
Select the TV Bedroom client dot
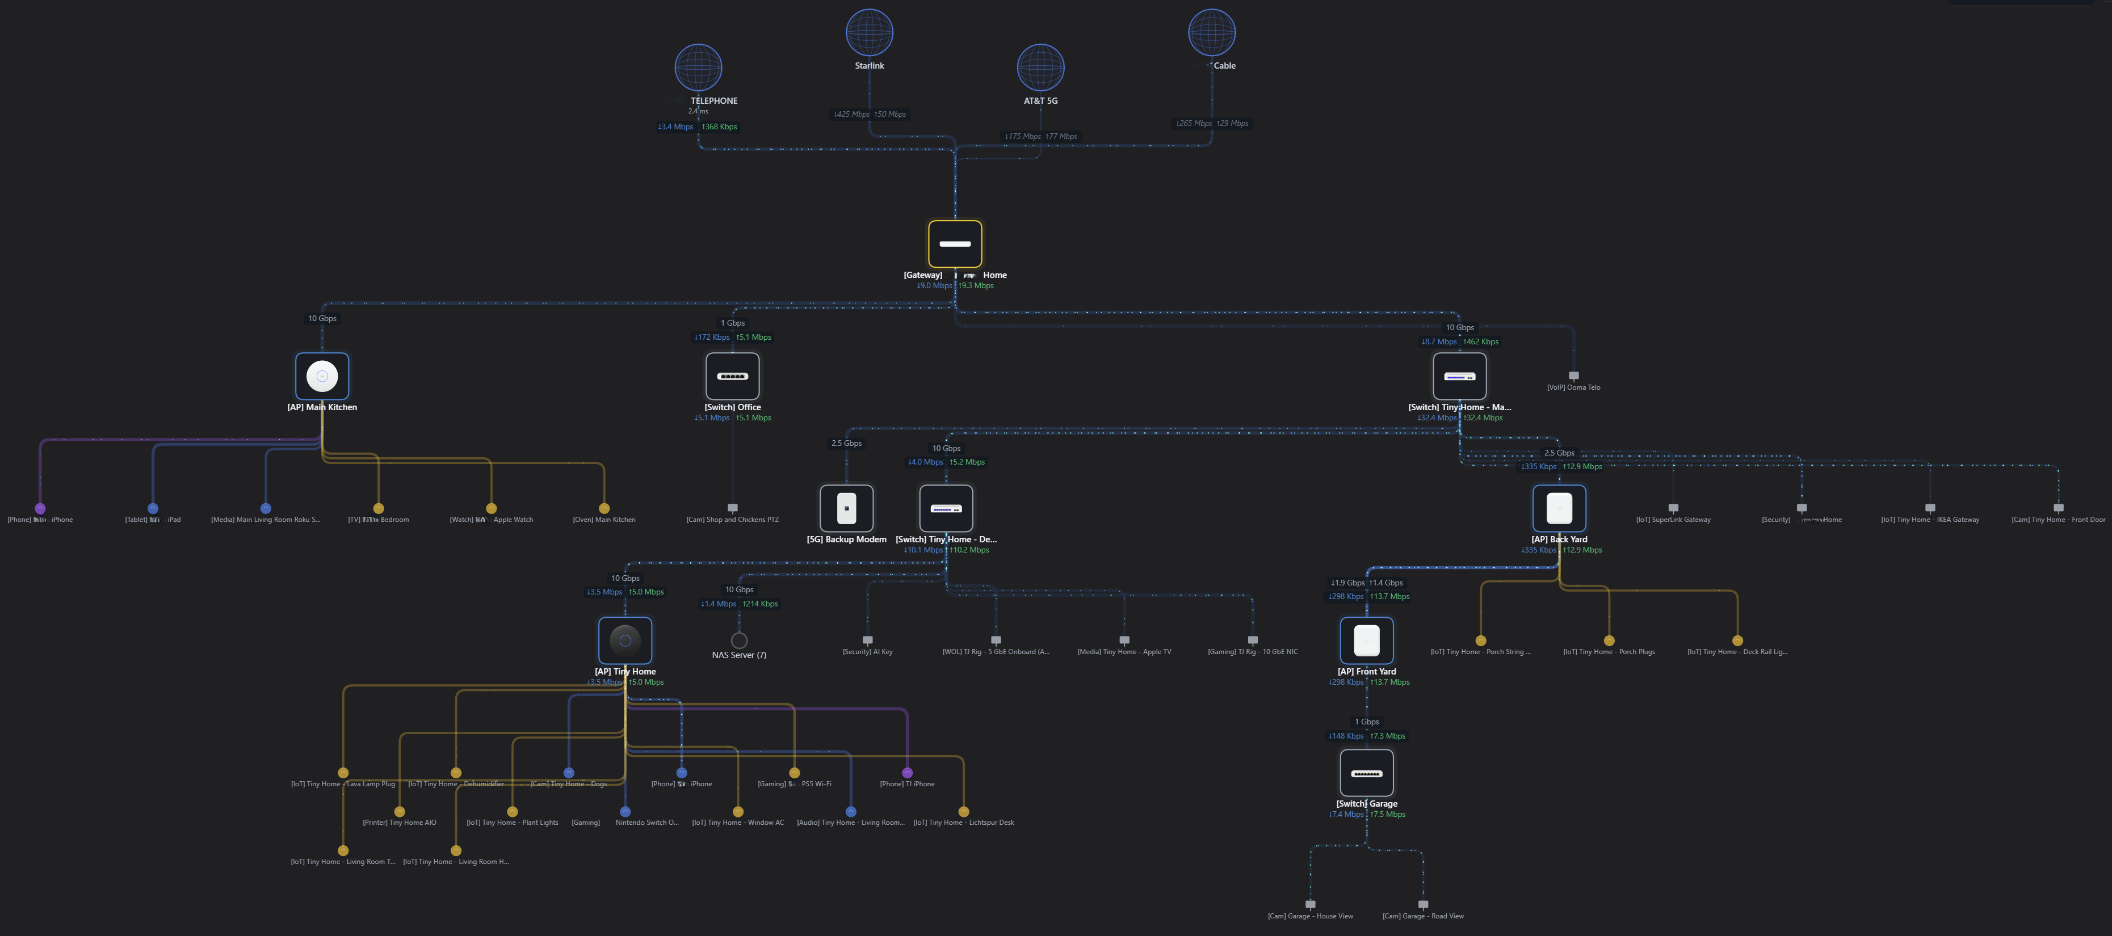pos(378,508)
